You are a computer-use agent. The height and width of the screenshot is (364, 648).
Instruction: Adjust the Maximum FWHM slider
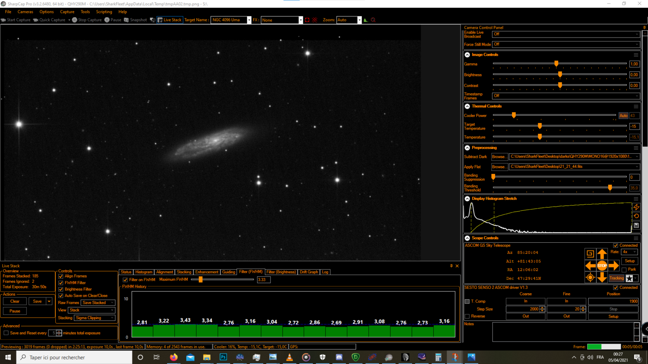click(200, 279)
